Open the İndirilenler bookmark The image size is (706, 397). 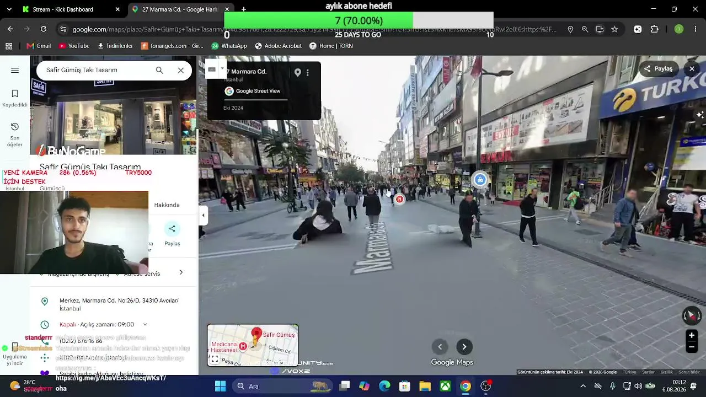(x=115, y=46)
